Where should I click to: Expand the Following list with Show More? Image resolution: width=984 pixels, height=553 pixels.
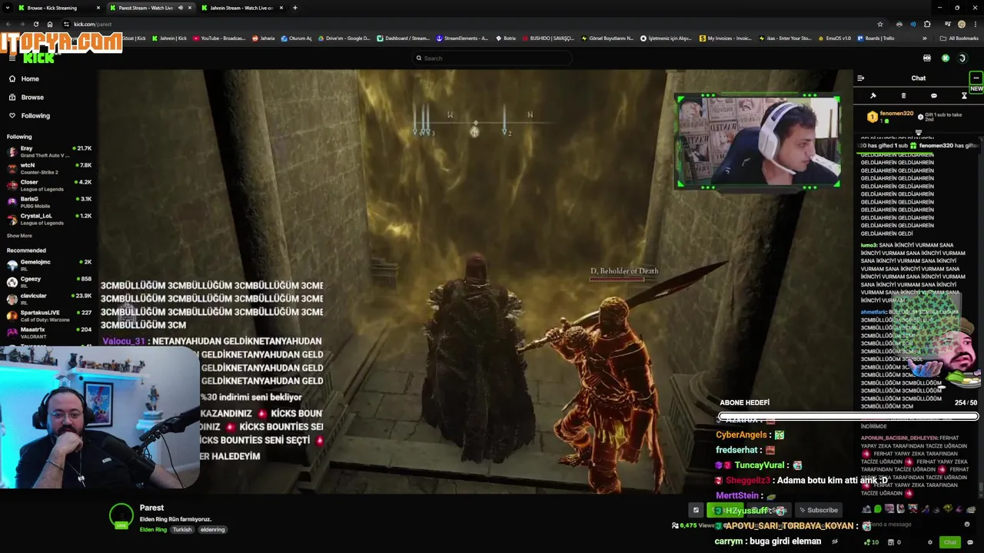tap(19, 236)
